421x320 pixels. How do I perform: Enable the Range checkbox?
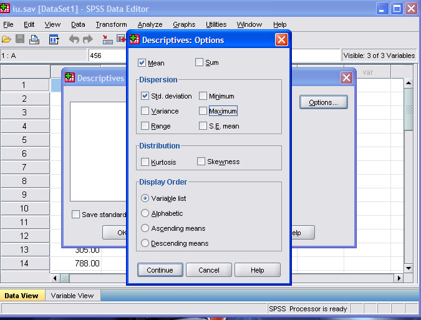(x=145, y=125)
